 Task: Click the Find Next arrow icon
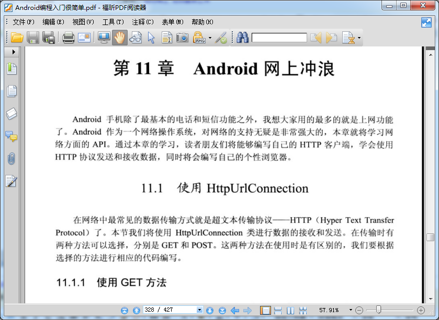tap(332, 38)
